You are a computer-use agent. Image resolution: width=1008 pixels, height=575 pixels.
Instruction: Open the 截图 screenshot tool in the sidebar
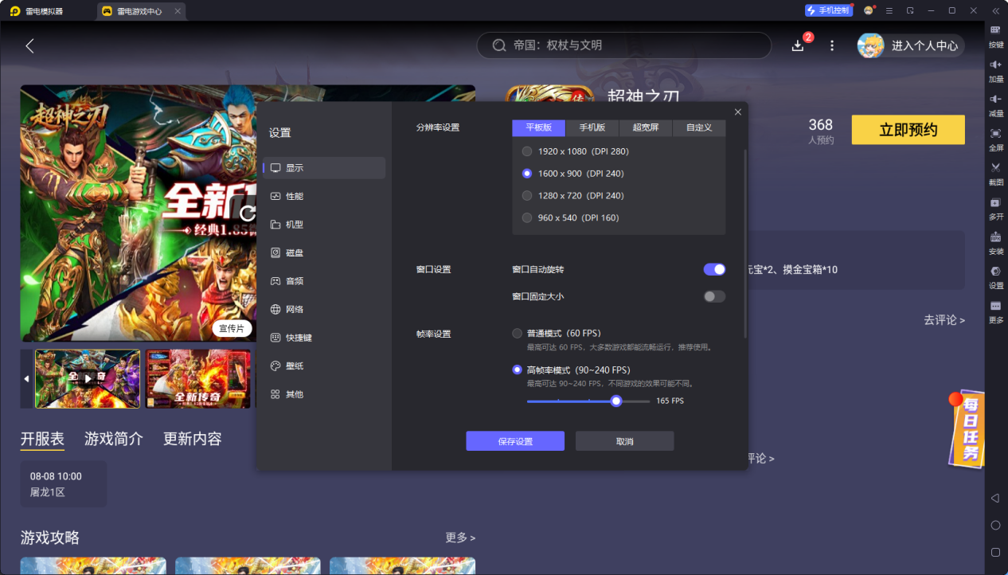995,174
